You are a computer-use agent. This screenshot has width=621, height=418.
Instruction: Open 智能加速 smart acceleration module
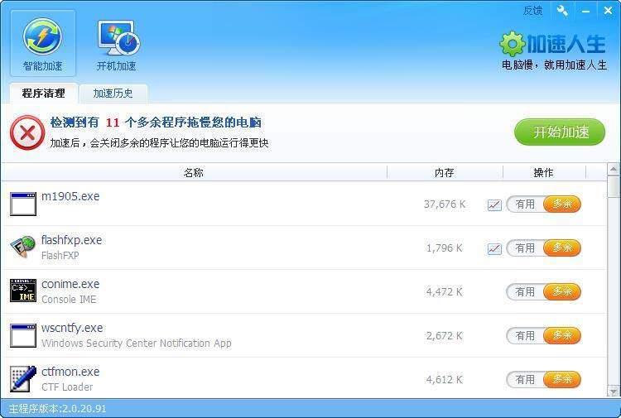pos(42,43)
